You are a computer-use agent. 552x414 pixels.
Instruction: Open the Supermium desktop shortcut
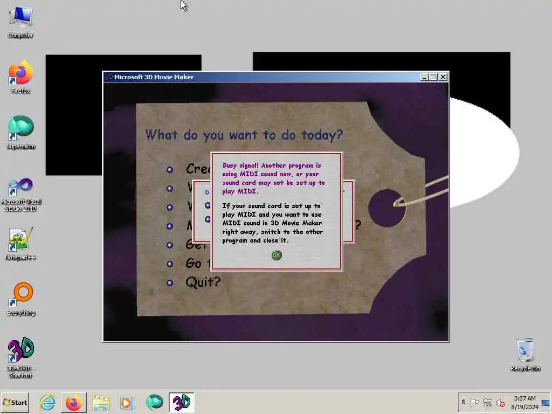click(20, 132)
